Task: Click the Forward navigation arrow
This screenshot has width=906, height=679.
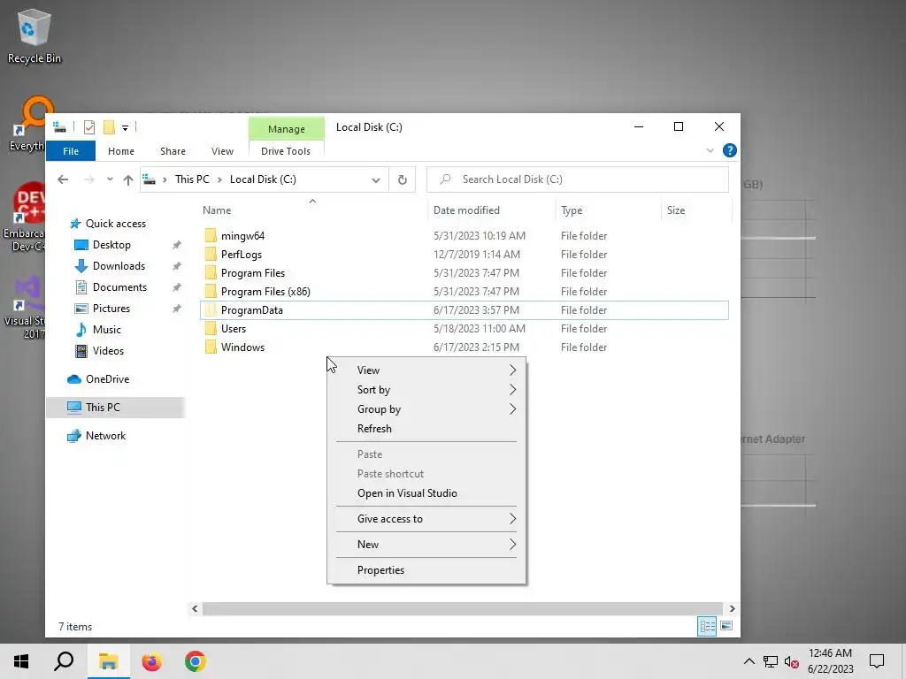Action: [89, 179]
